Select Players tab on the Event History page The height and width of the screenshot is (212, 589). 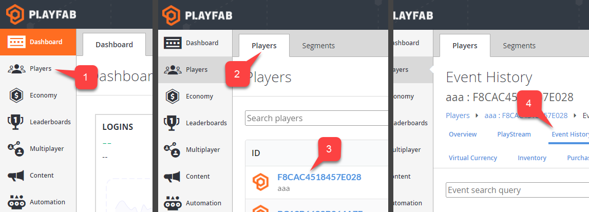point(465,46)
